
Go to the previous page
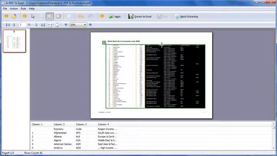14,25
